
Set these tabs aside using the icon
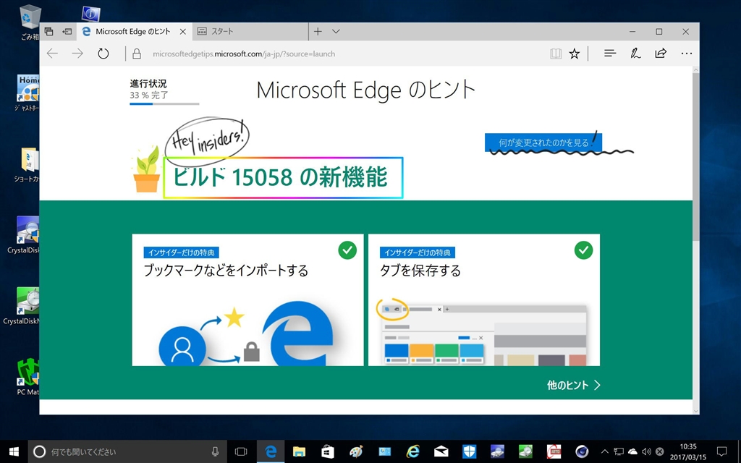(67, 32)
